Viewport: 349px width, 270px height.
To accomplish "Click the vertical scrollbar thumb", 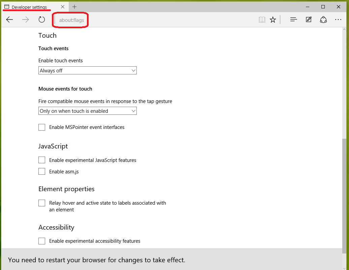I will [x=344, y=196].
